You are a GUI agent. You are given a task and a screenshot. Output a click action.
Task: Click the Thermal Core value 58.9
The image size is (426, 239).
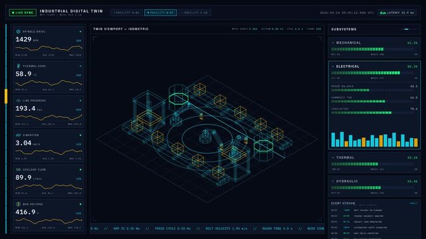(x=23, y=74)
